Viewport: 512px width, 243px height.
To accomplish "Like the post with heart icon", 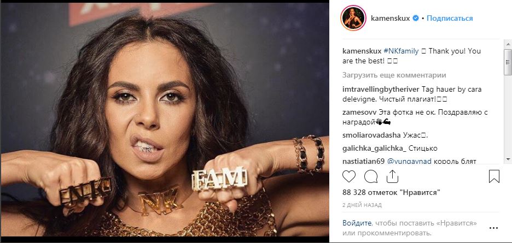I will click(x=349, y=176).
